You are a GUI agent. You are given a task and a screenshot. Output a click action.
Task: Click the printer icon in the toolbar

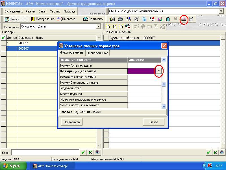tap(120, 19)
